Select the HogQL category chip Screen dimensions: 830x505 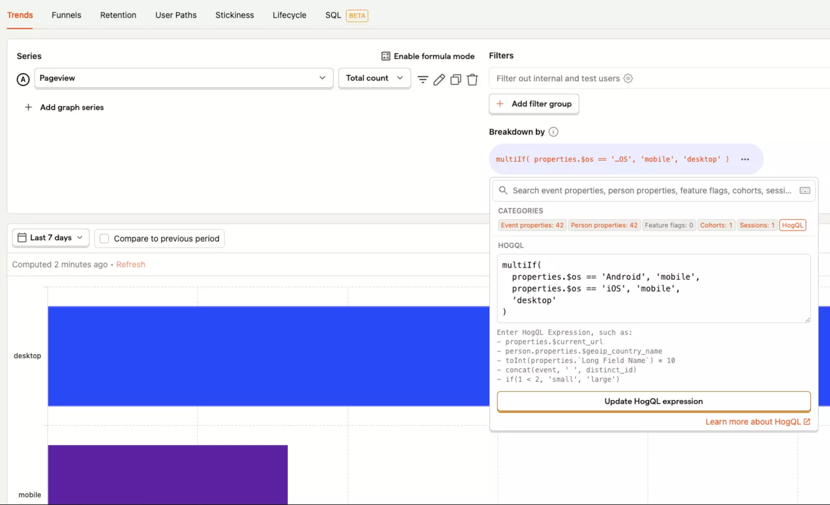792,225
